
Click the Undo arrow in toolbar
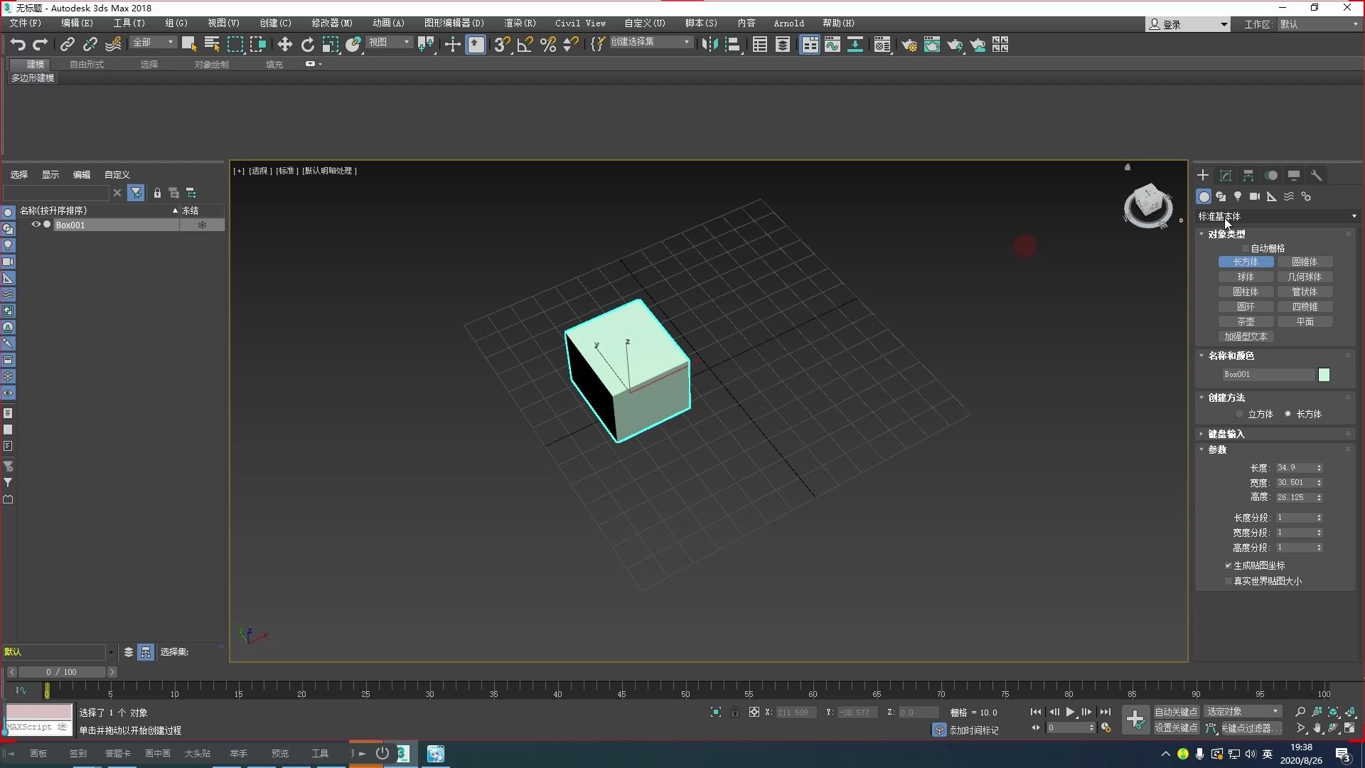pos(18,45)
